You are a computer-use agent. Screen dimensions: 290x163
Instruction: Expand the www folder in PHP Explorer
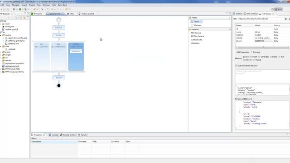coord(1,24)
